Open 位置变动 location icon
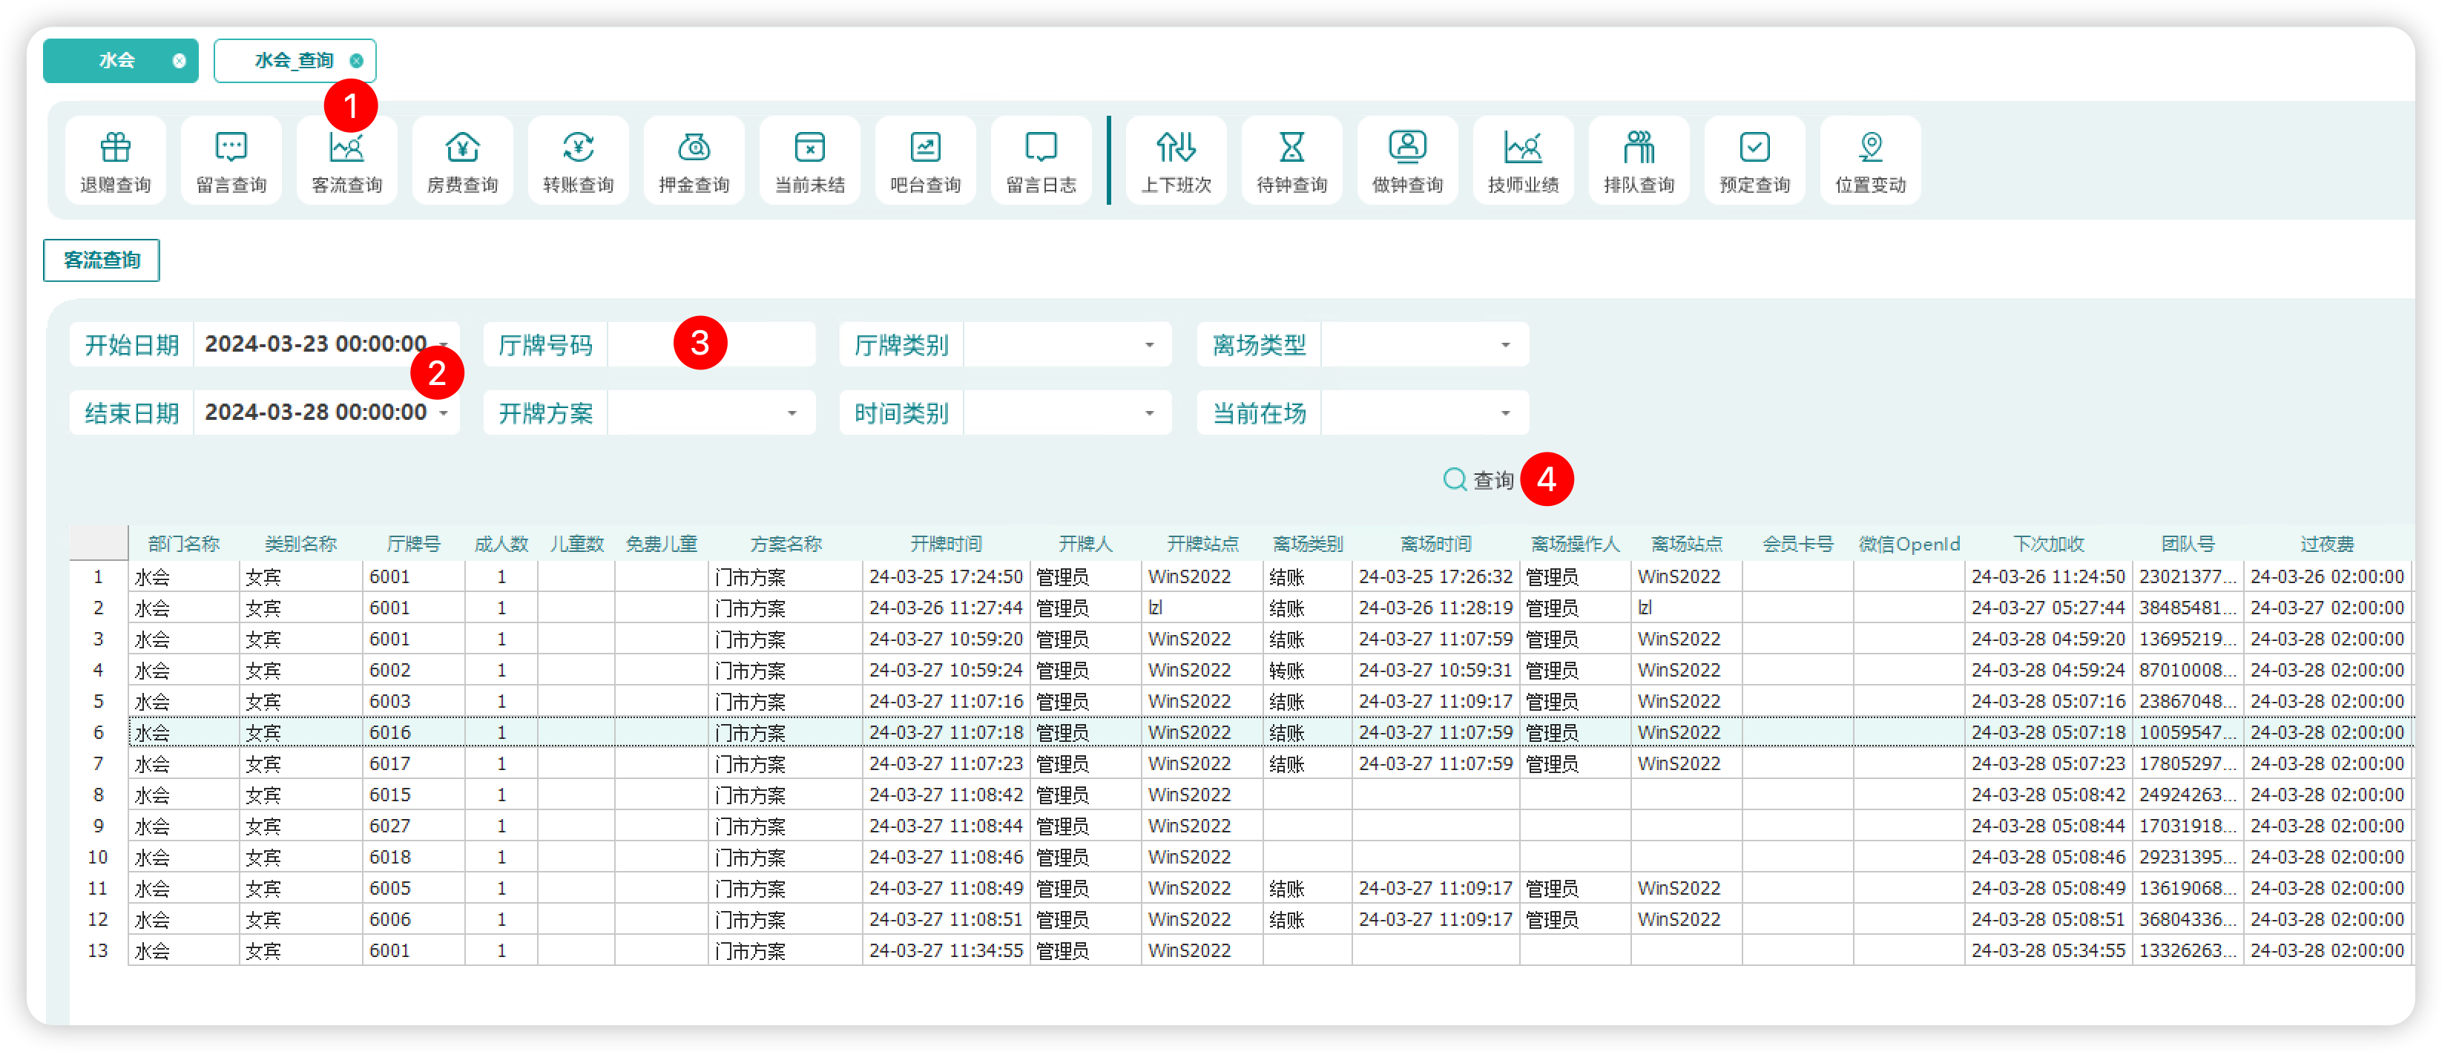 (x=1870, y=160)
